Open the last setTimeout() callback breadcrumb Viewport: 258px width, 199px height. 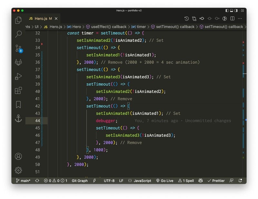(221, 27)
